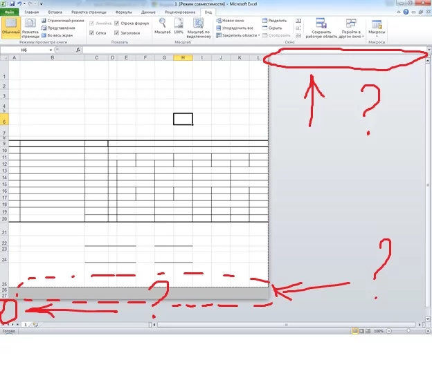Select sheet tab named 1
This screenshot has width=432, height=378.
coord(26,325)
